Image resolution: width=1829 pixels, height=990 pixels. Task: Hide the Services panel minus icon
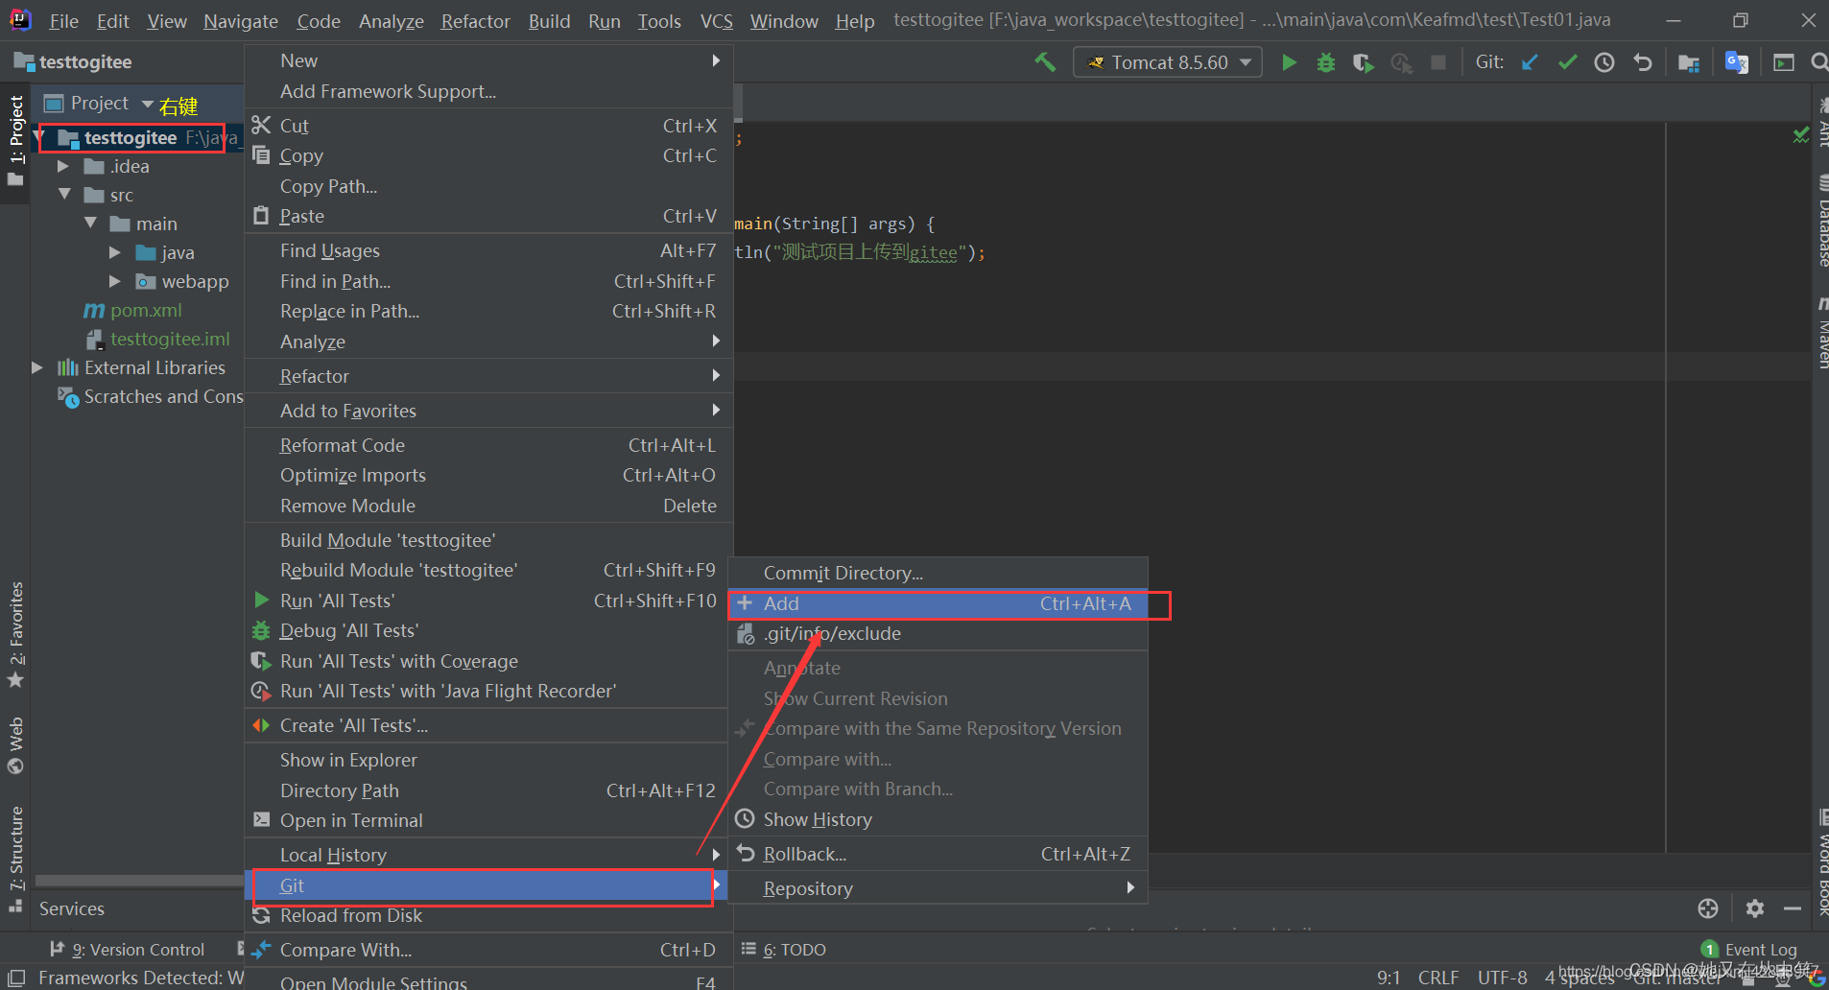[1793, 908]
